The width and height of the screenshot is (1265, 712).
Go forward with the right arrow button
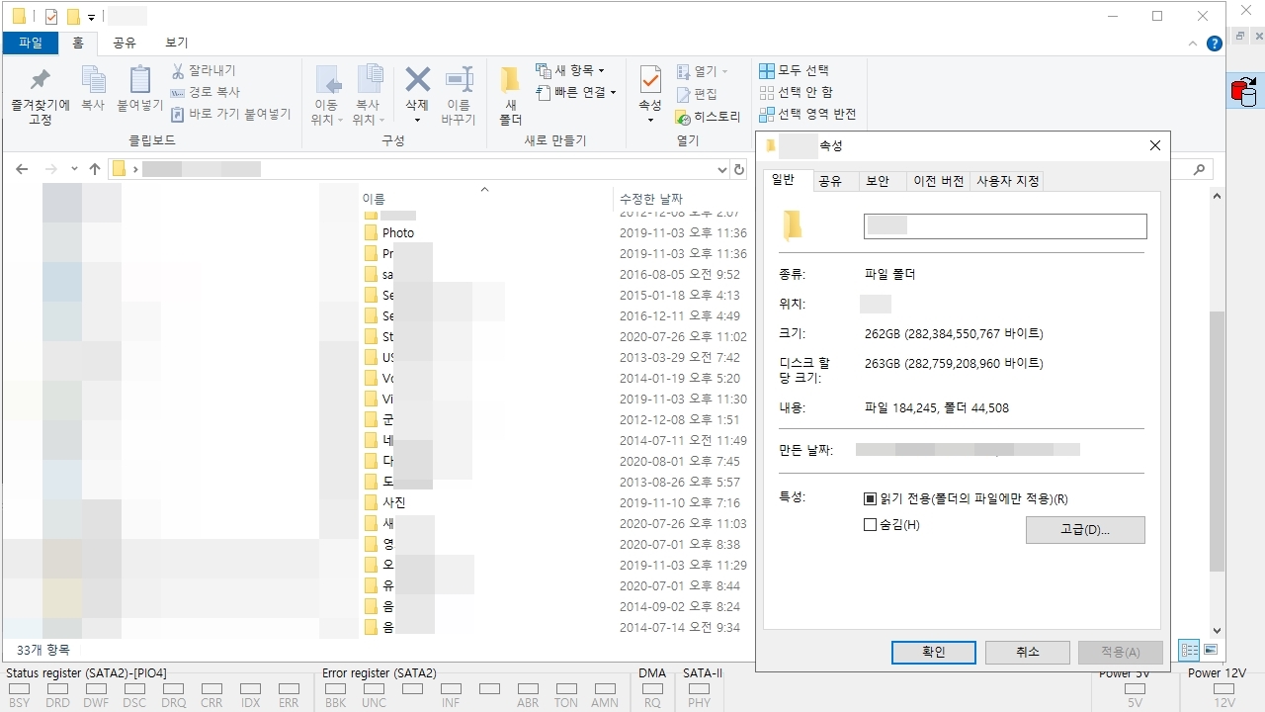tap(52, 169)
